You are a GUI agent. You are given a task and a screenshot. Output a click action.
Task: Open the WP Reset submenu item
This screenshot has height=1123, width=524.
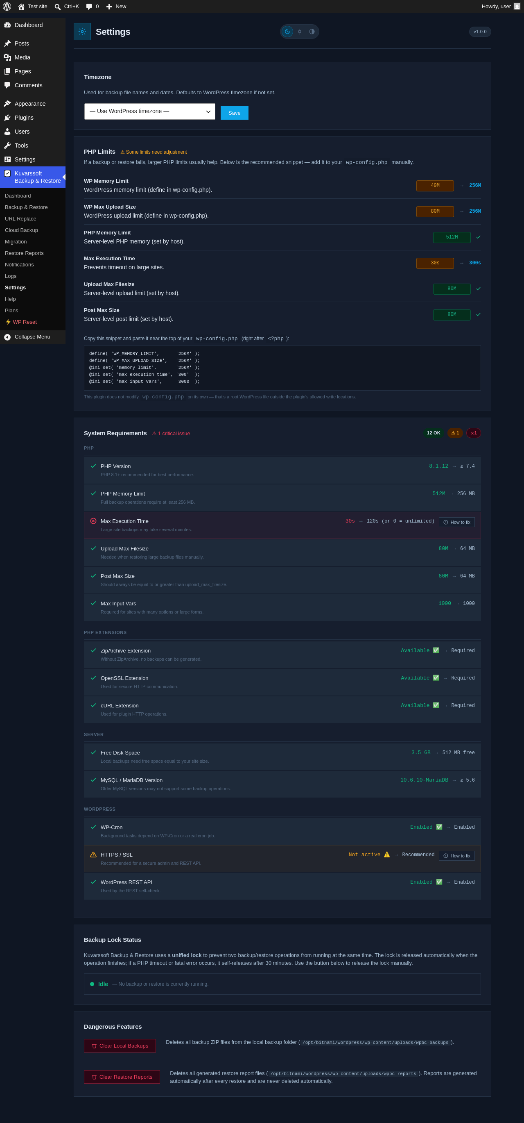(21, 322)
